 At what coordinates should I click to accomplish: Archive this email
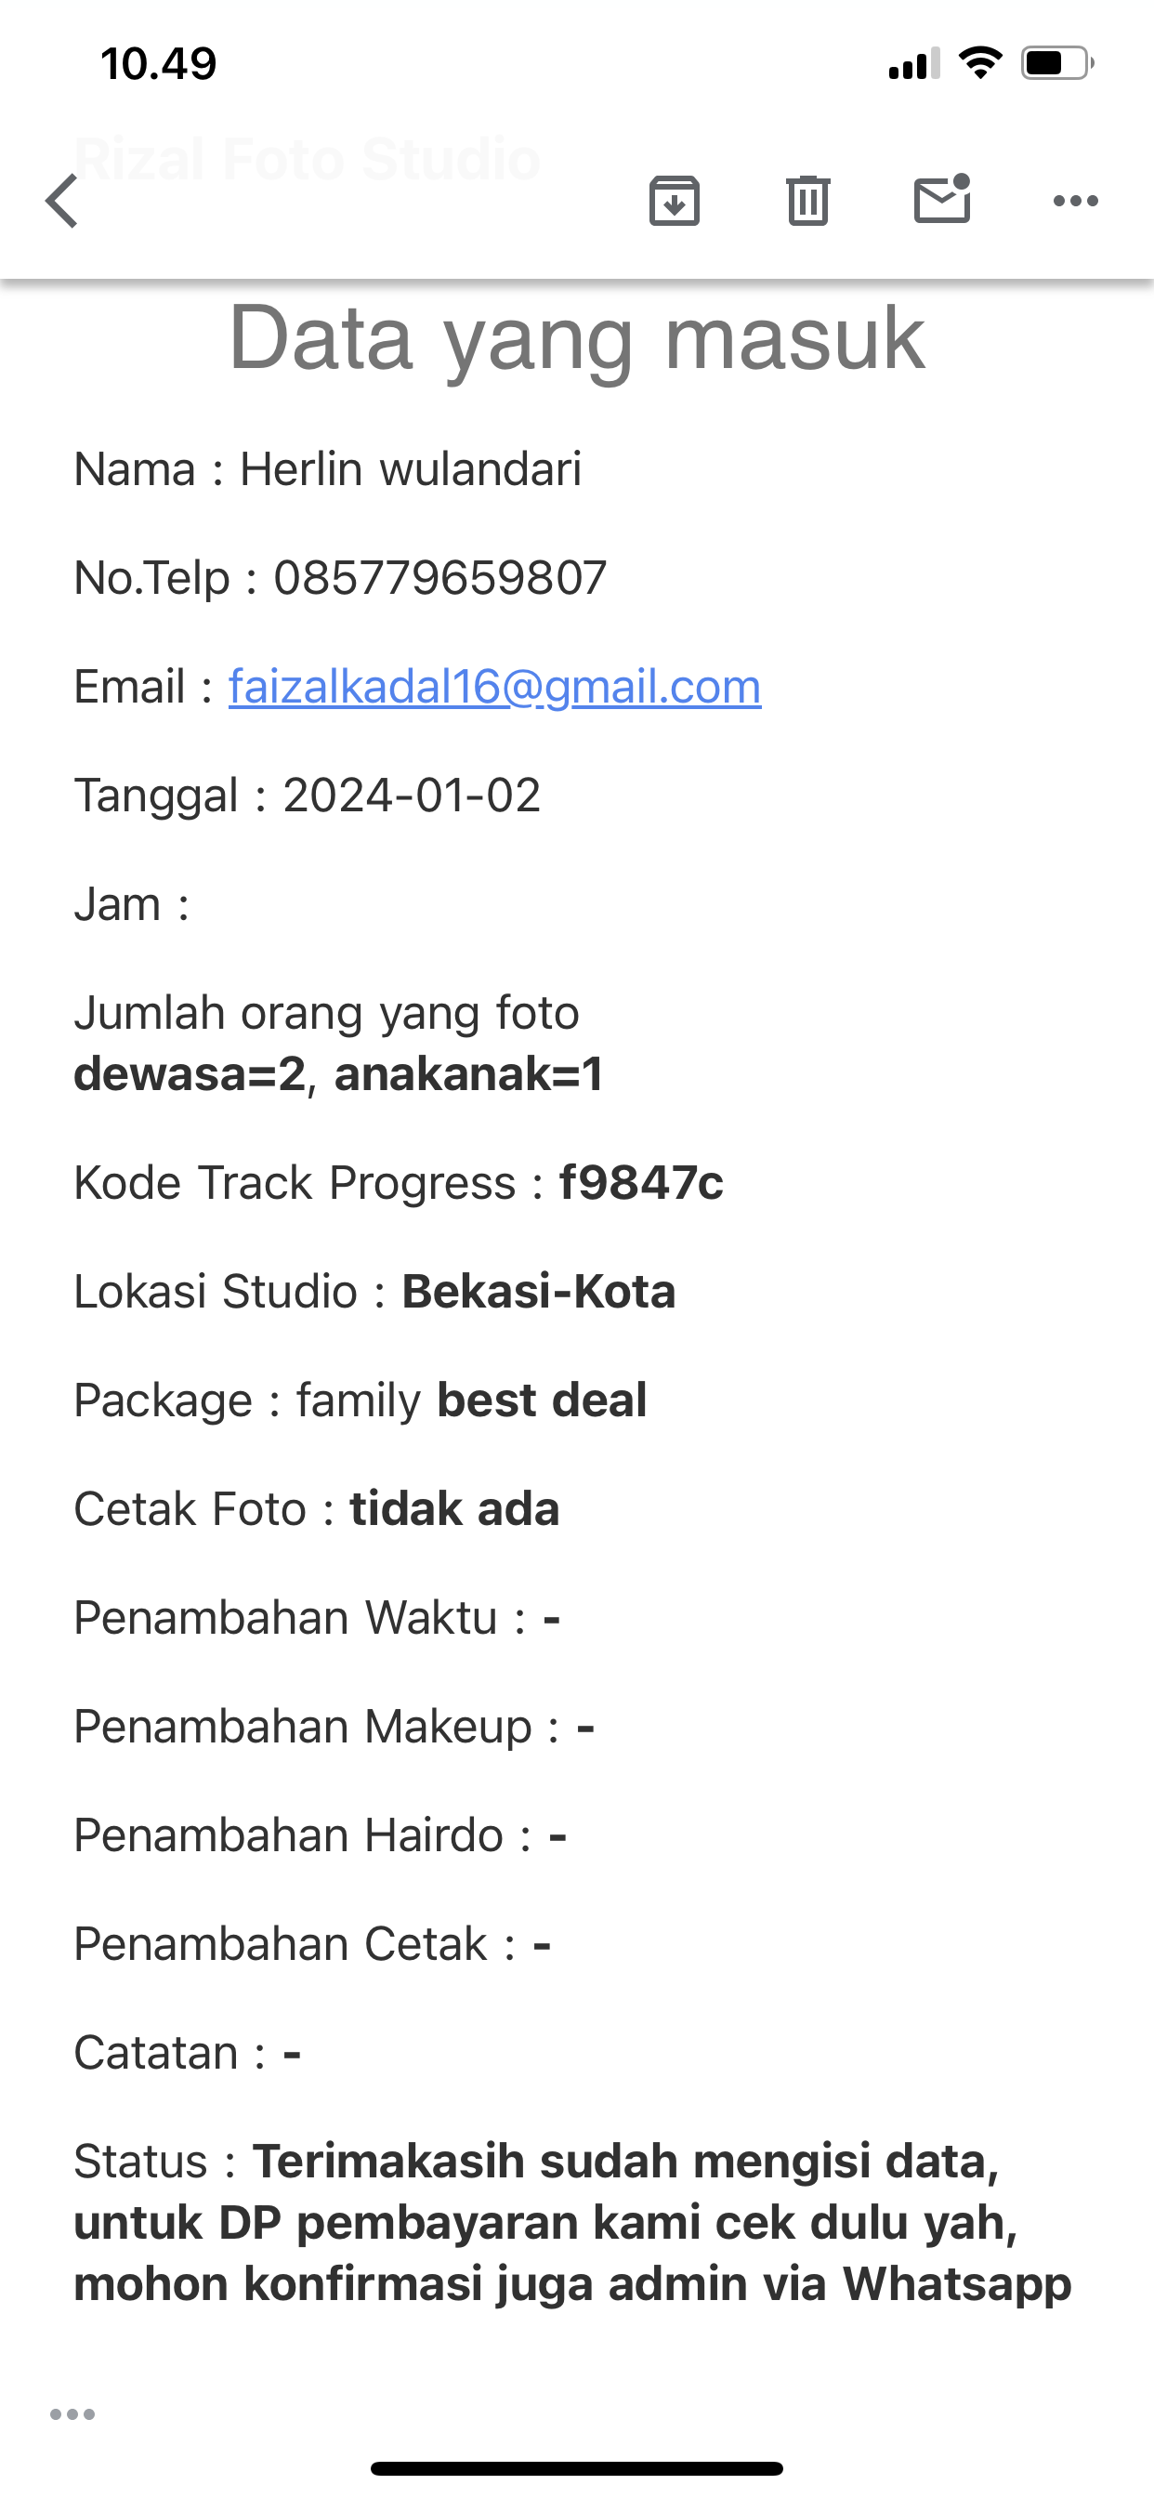pyautogui.click(x=674, y=201)
